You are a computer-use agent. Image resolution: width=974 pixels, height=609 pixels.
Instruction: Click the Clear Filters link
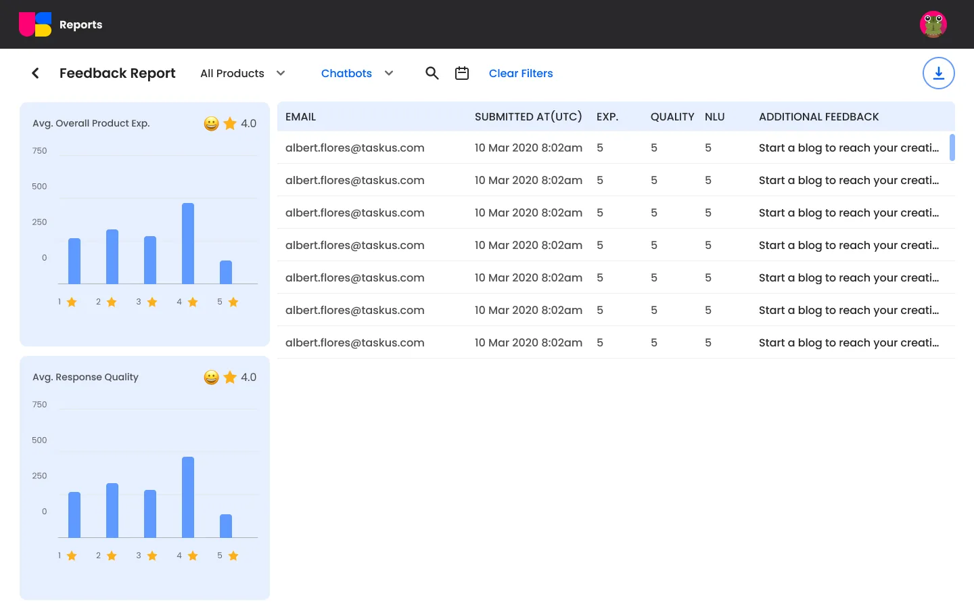click(521, 73)
